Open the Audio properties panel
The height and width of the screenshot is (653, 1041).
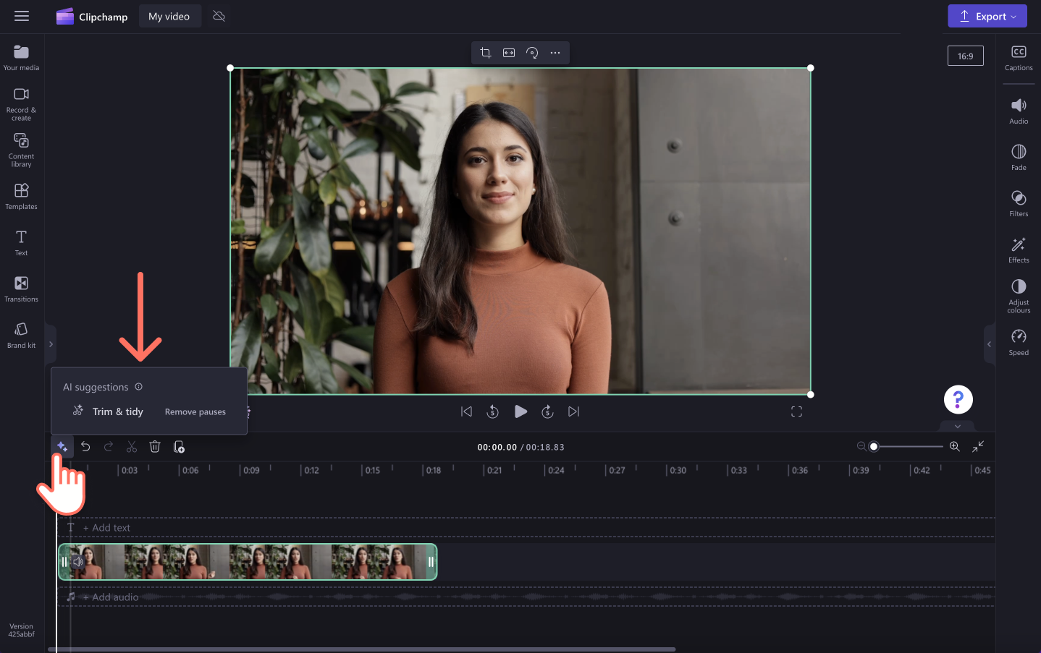(x=1019, y=111)
